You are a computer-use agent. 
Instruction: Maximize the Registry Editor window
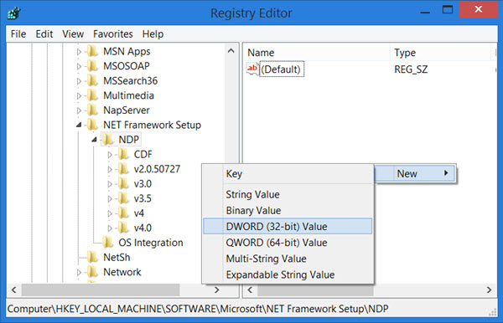pos(448,10)
